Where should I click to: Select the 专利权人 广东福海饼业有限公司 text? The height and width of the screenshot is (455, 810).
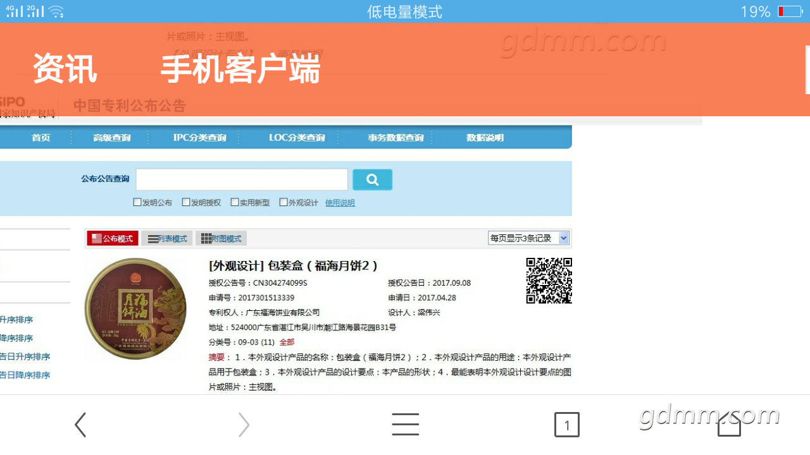click(x=264, y=313)
